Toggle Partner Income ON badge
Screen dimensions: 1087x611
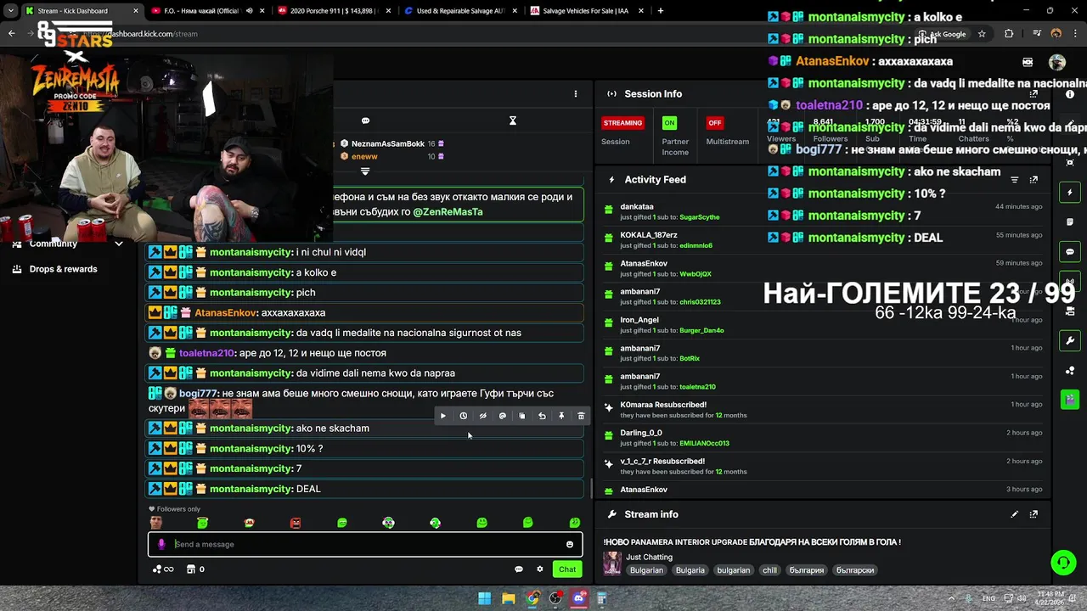pos(669,123)
